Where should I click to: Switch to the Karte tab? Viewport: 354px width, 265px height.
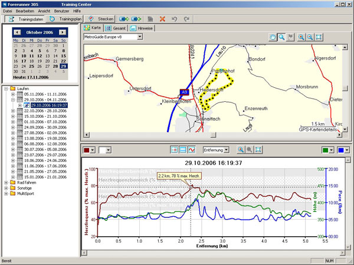click(x=93, y=28)
